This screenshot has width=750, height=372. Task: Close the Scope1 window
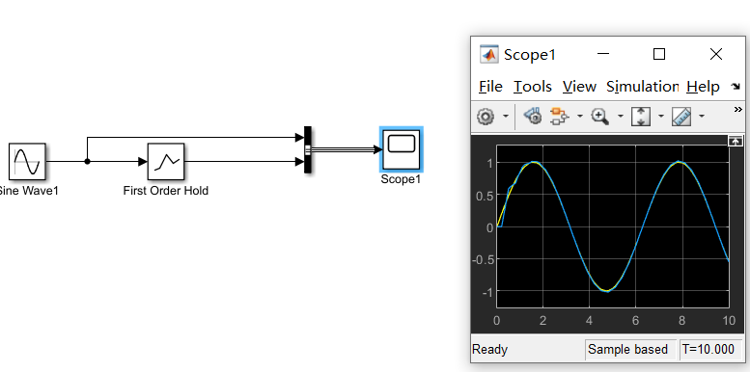(716, 54)
